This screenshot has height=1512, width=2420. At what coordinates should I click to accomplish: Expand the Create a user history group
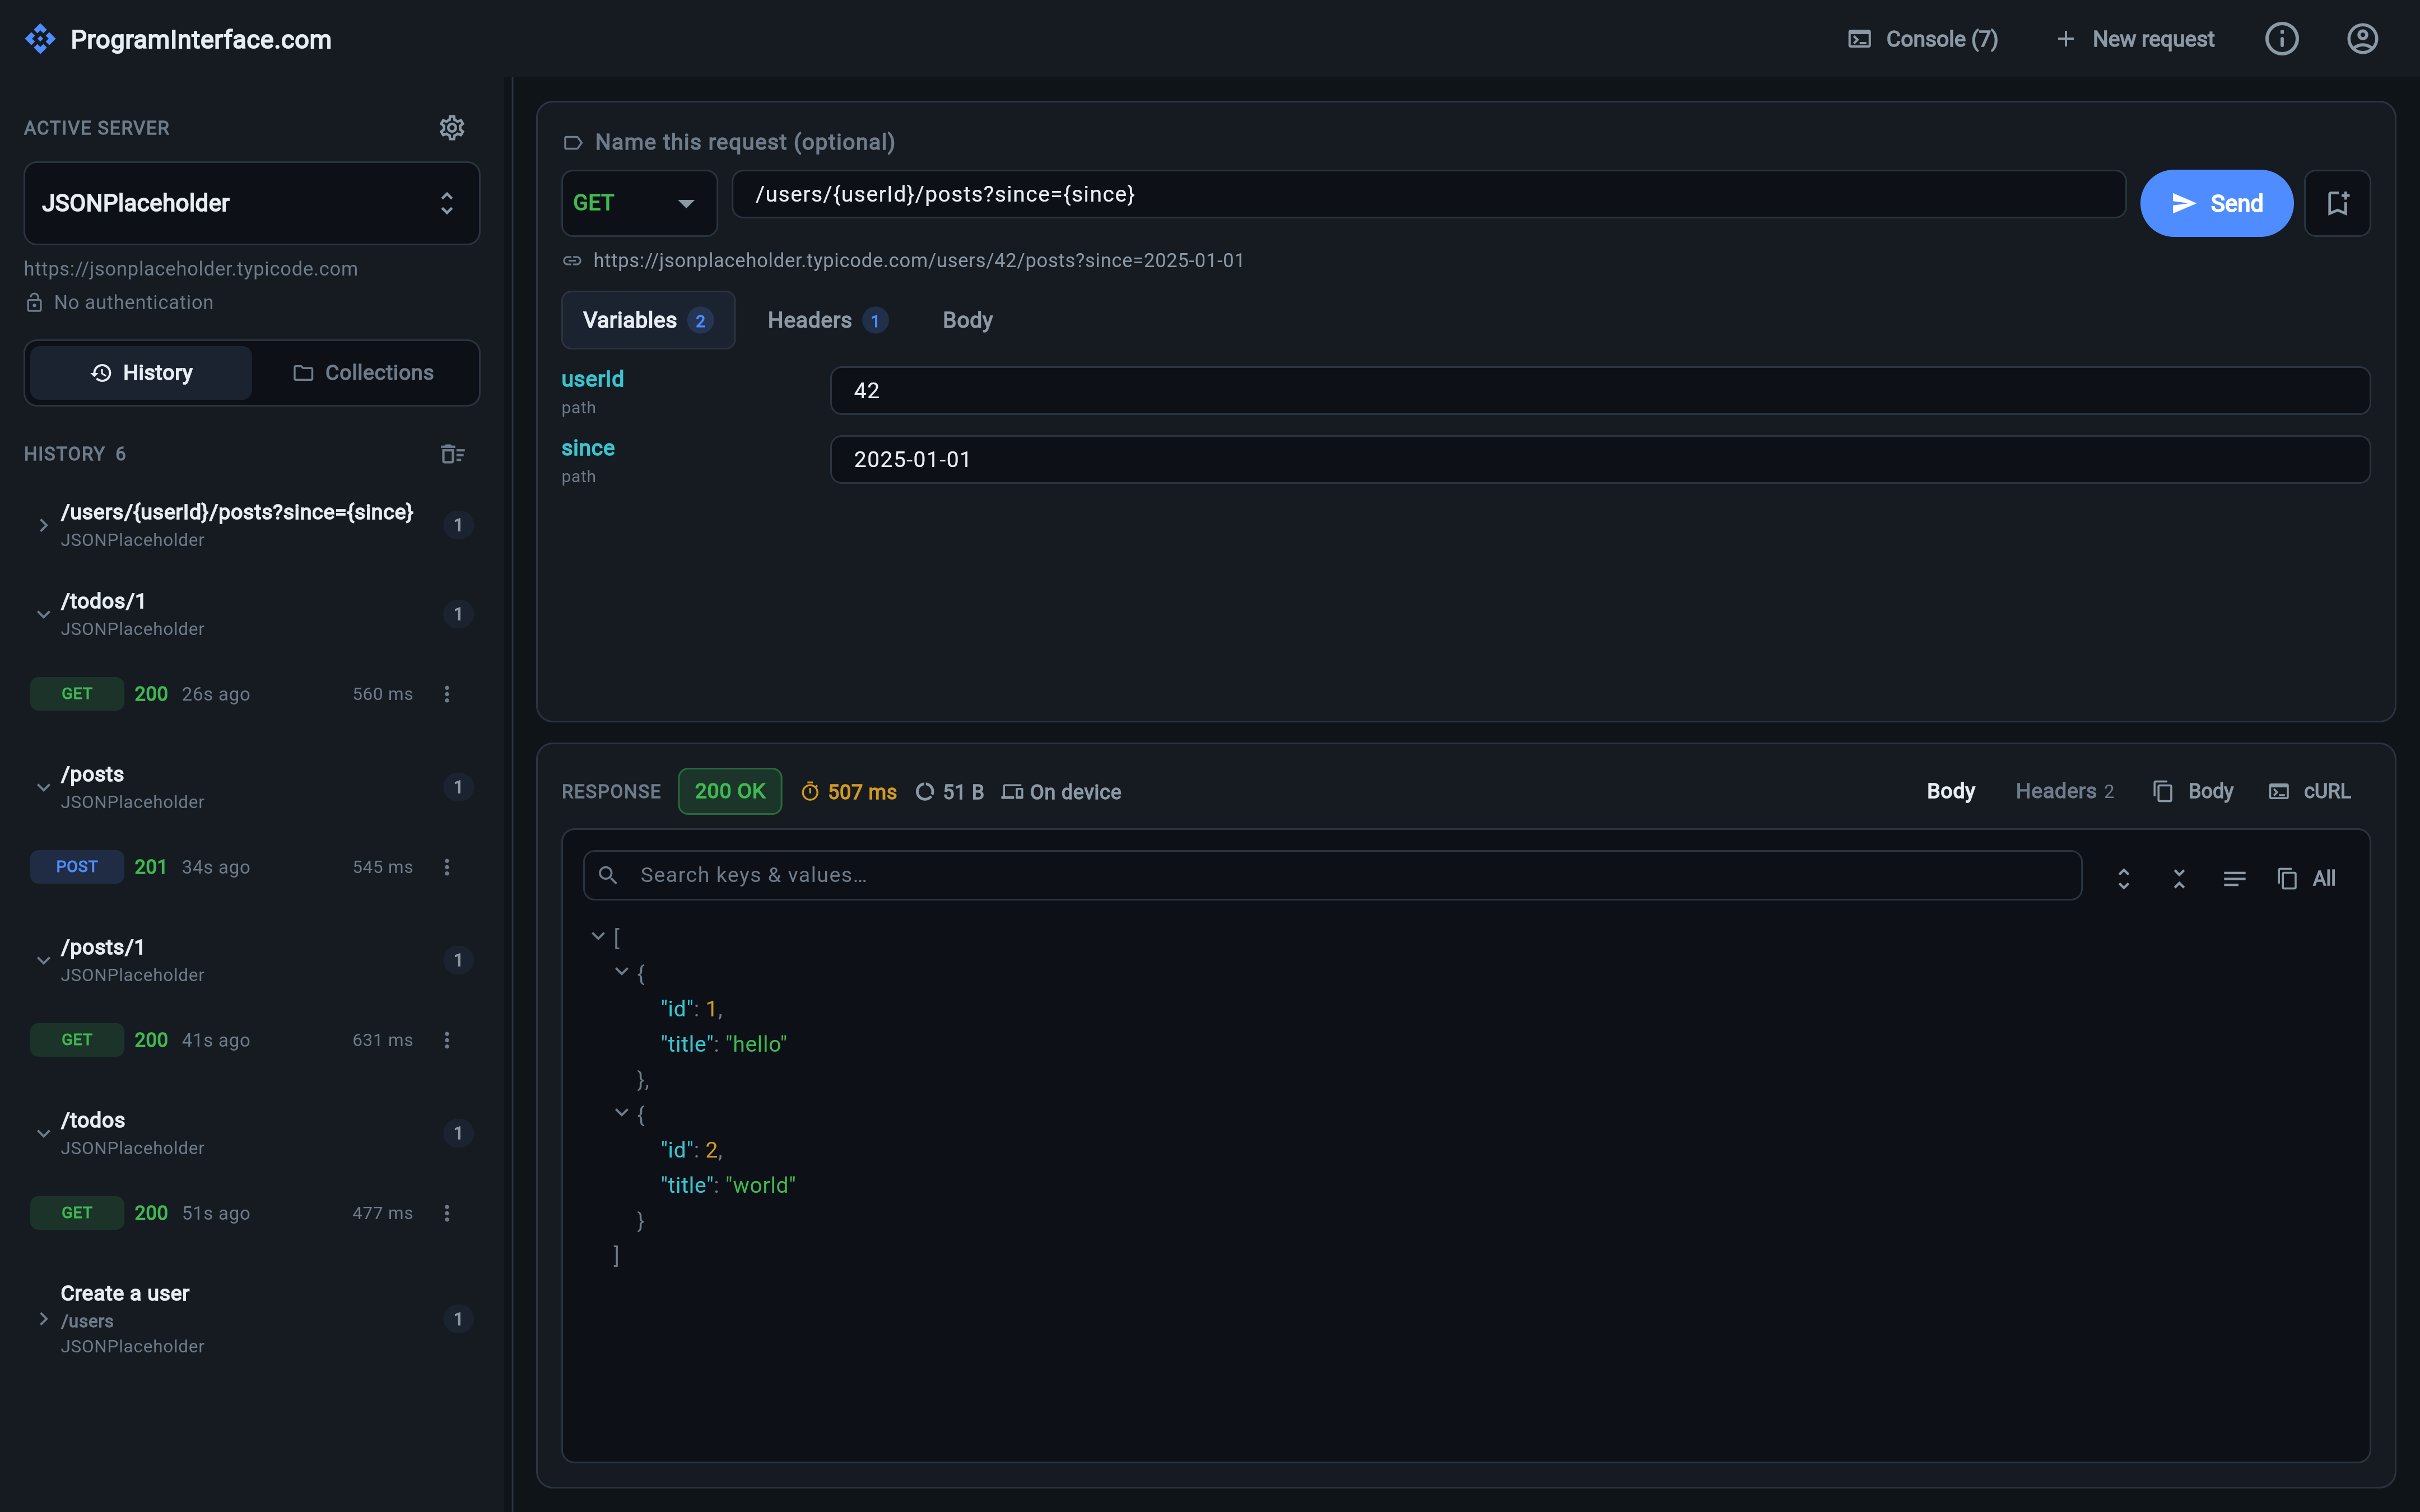(x=44, y=1319)
